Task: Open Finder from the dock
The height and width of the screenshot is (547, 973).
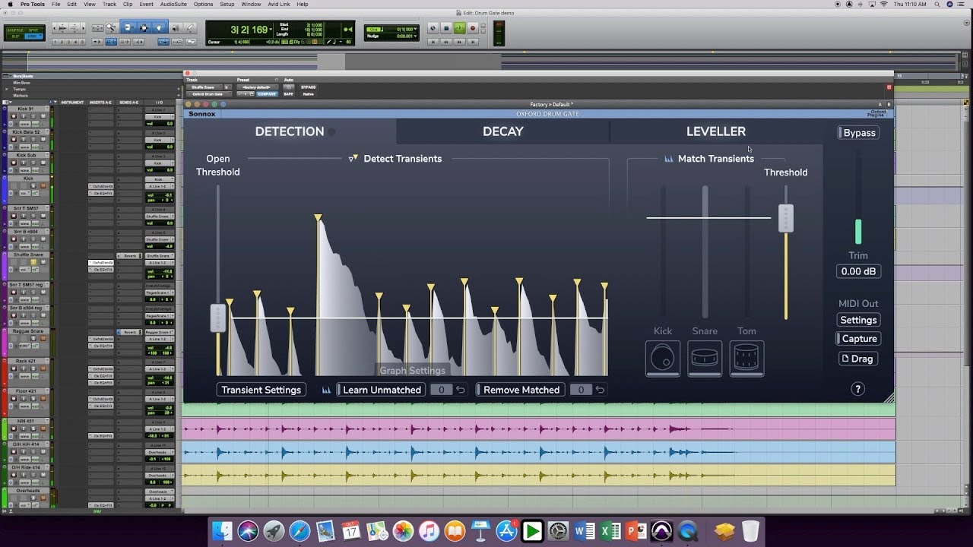Action: (221, 531)
